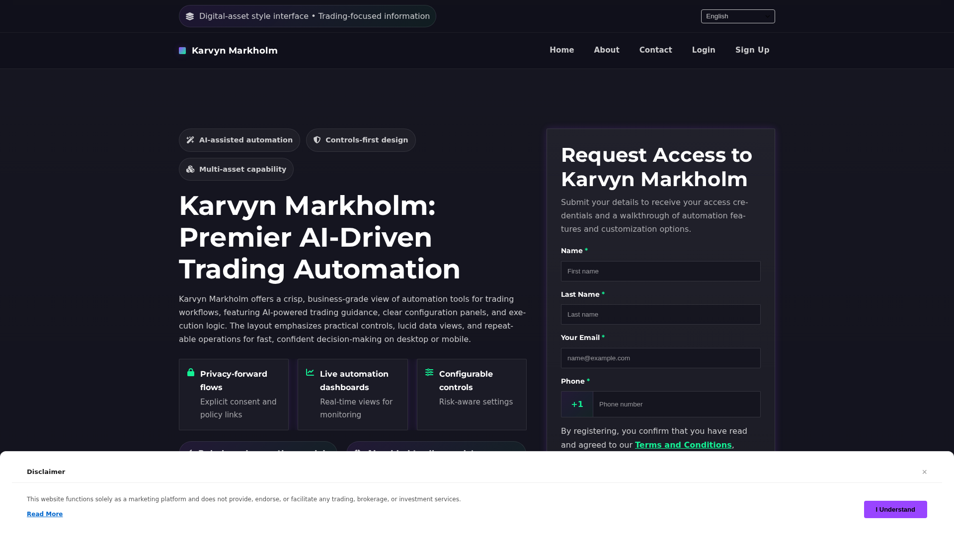Click the 'Request Access to Karvyn Markholm' heading
Screen dimensions: 954x536
coord(656,167)
